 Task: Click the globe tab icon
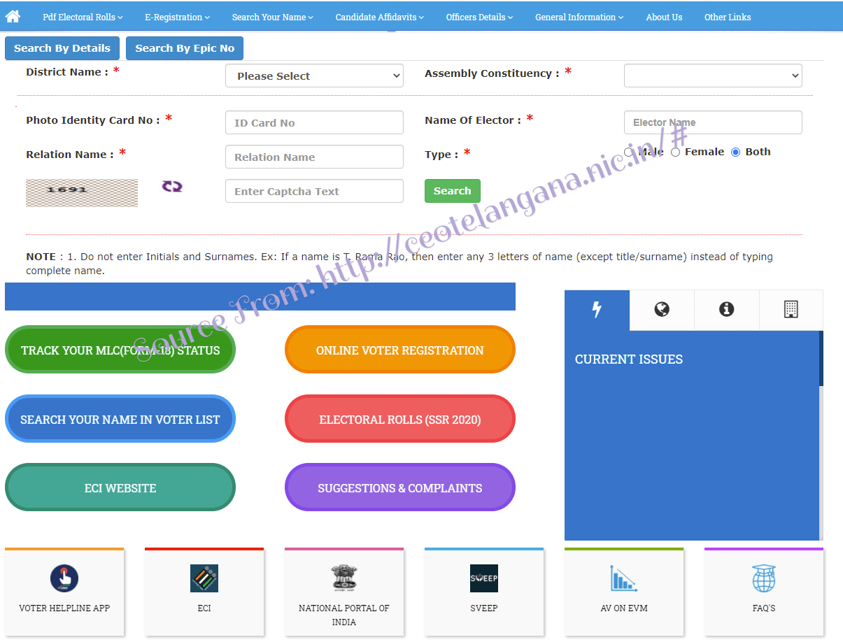(661, 310)
